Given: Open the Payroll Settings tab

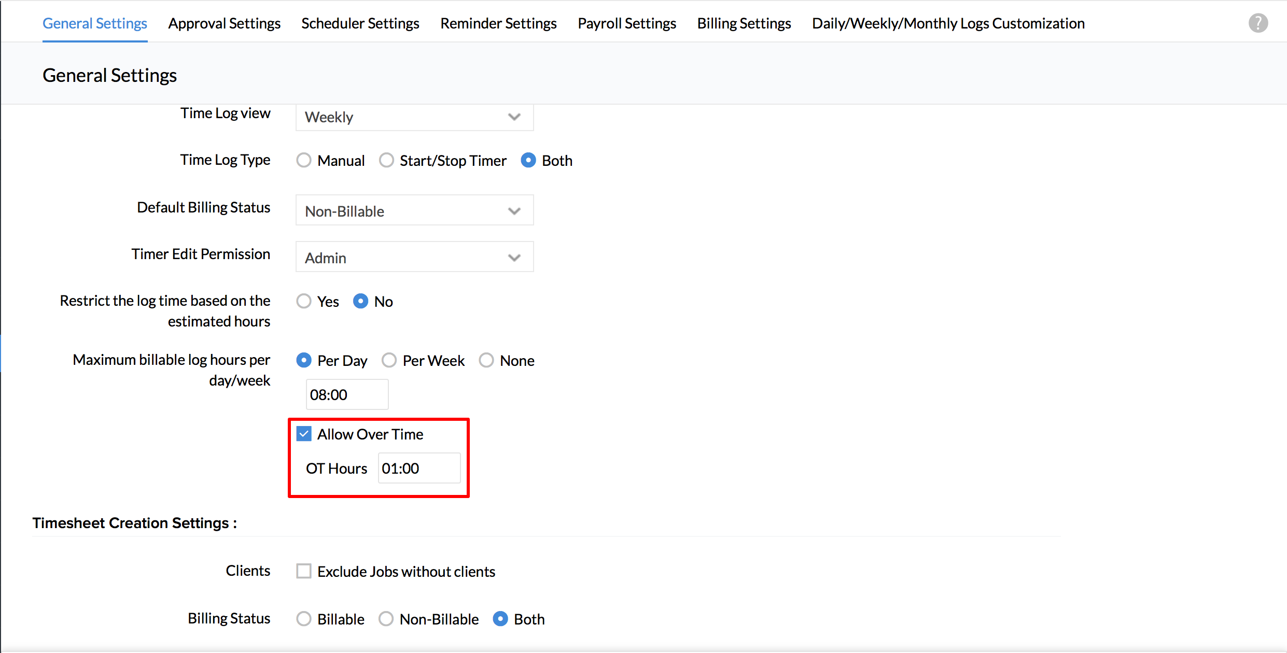Looking at the screenshot, I should point(626,23).
